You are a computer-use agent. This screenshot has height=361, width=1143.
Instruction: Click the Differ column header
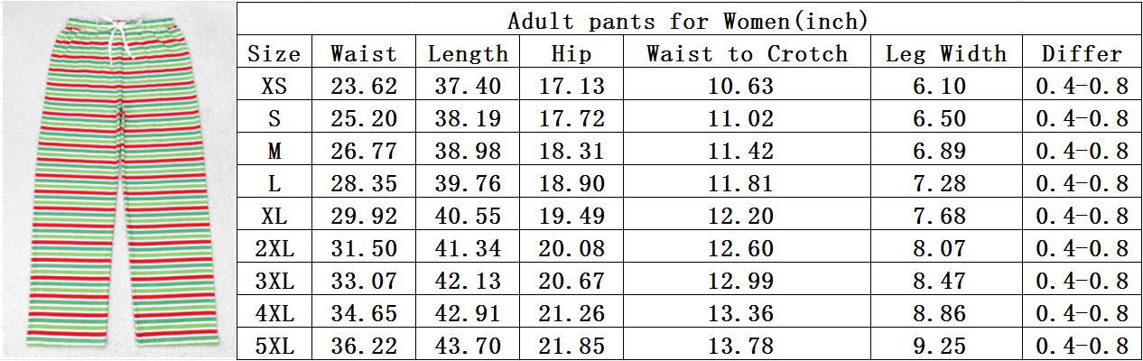tap(1082, 53)
